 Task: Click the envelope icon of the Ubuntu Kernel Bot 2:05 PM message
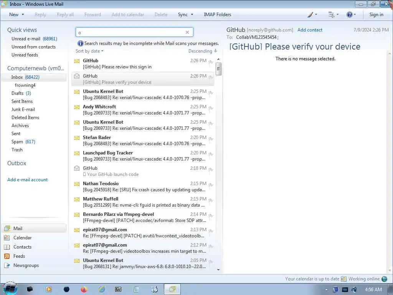point(77,261)
